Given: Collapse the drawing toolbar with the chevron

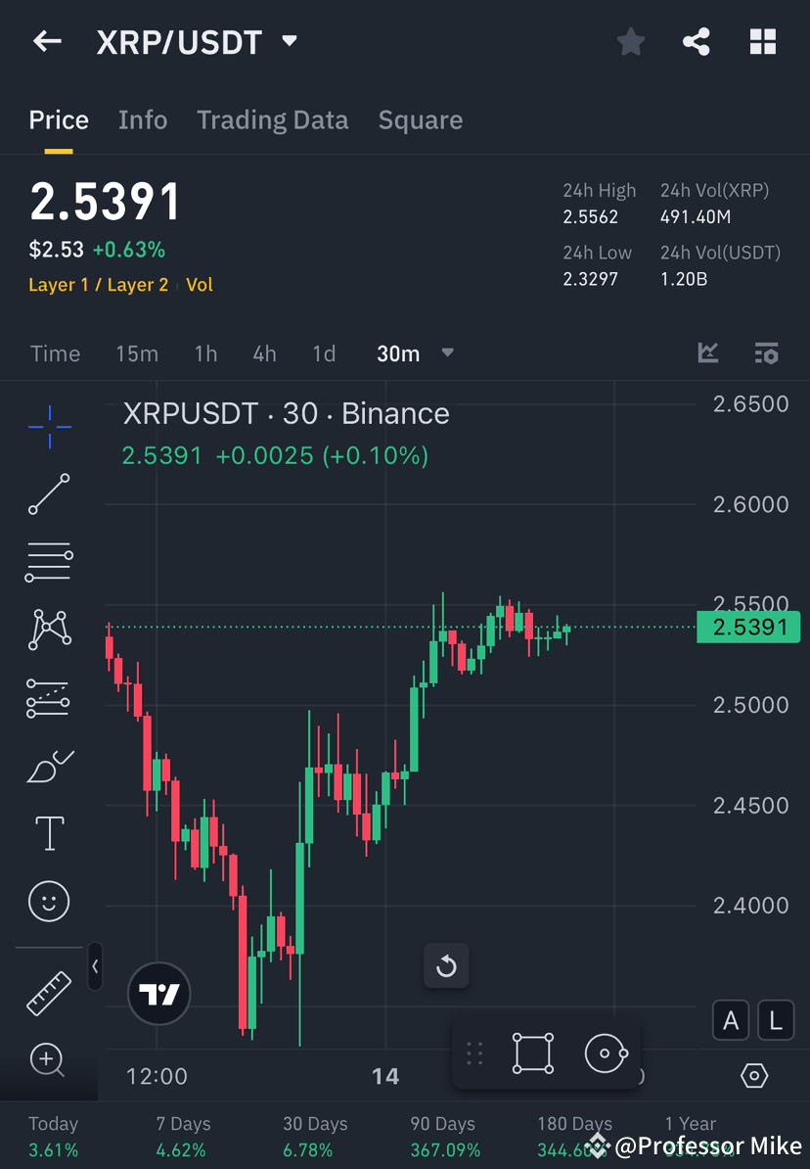Looking at the screenshot, I should tap(95, 967).
